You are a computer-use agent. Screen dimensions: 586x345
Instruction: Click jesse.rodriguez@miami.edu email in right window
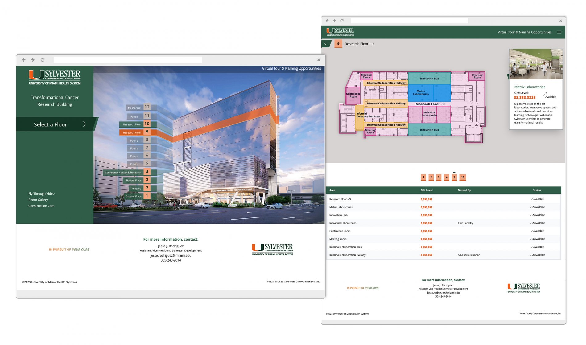click(x=443, y=293)
